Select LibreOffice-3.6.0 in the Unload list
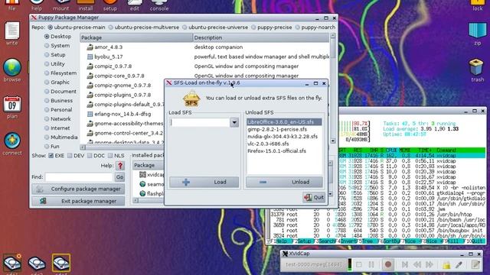490x275 pixels. [x=284, y=122]
